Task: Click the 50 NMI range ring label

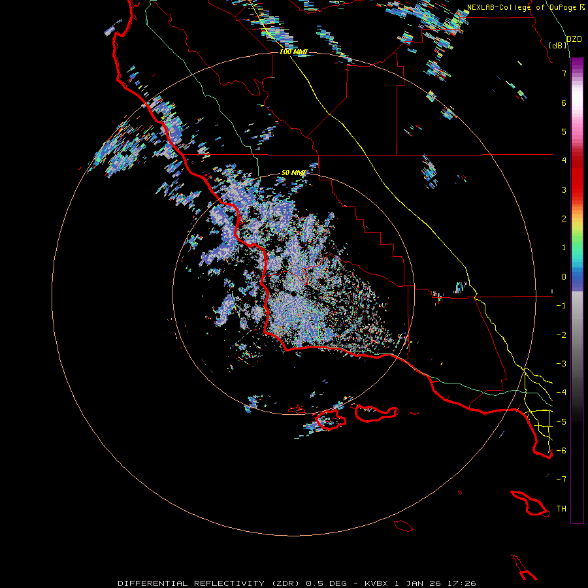Action: (293, 172)
